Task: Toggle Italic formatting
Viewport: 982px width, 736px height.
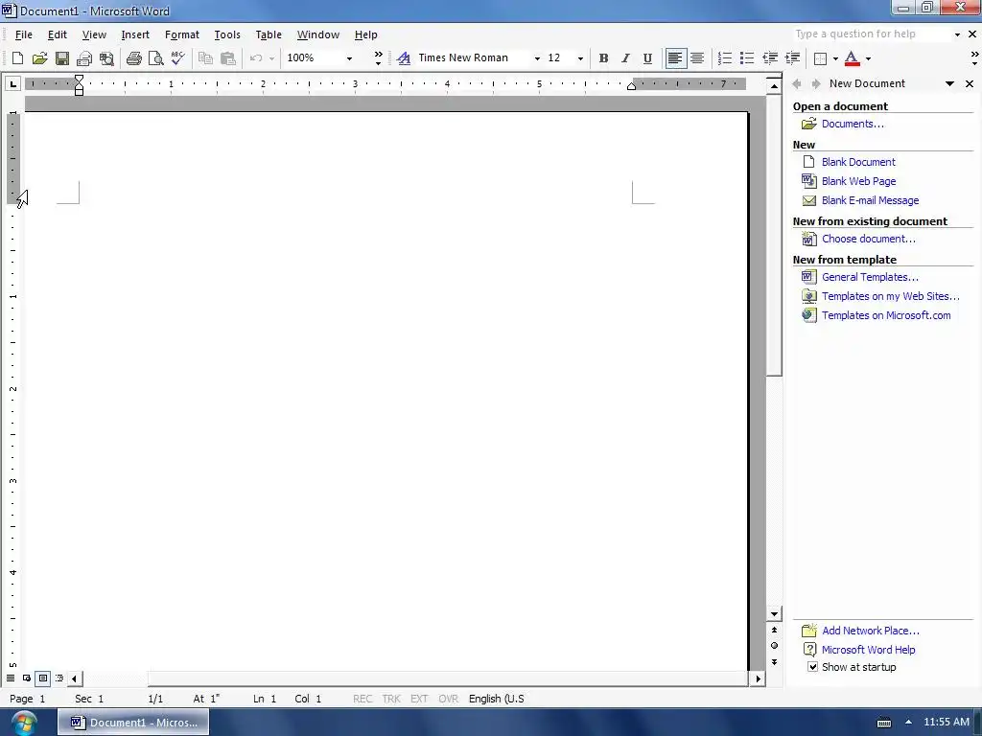Action: pos(625,58)
